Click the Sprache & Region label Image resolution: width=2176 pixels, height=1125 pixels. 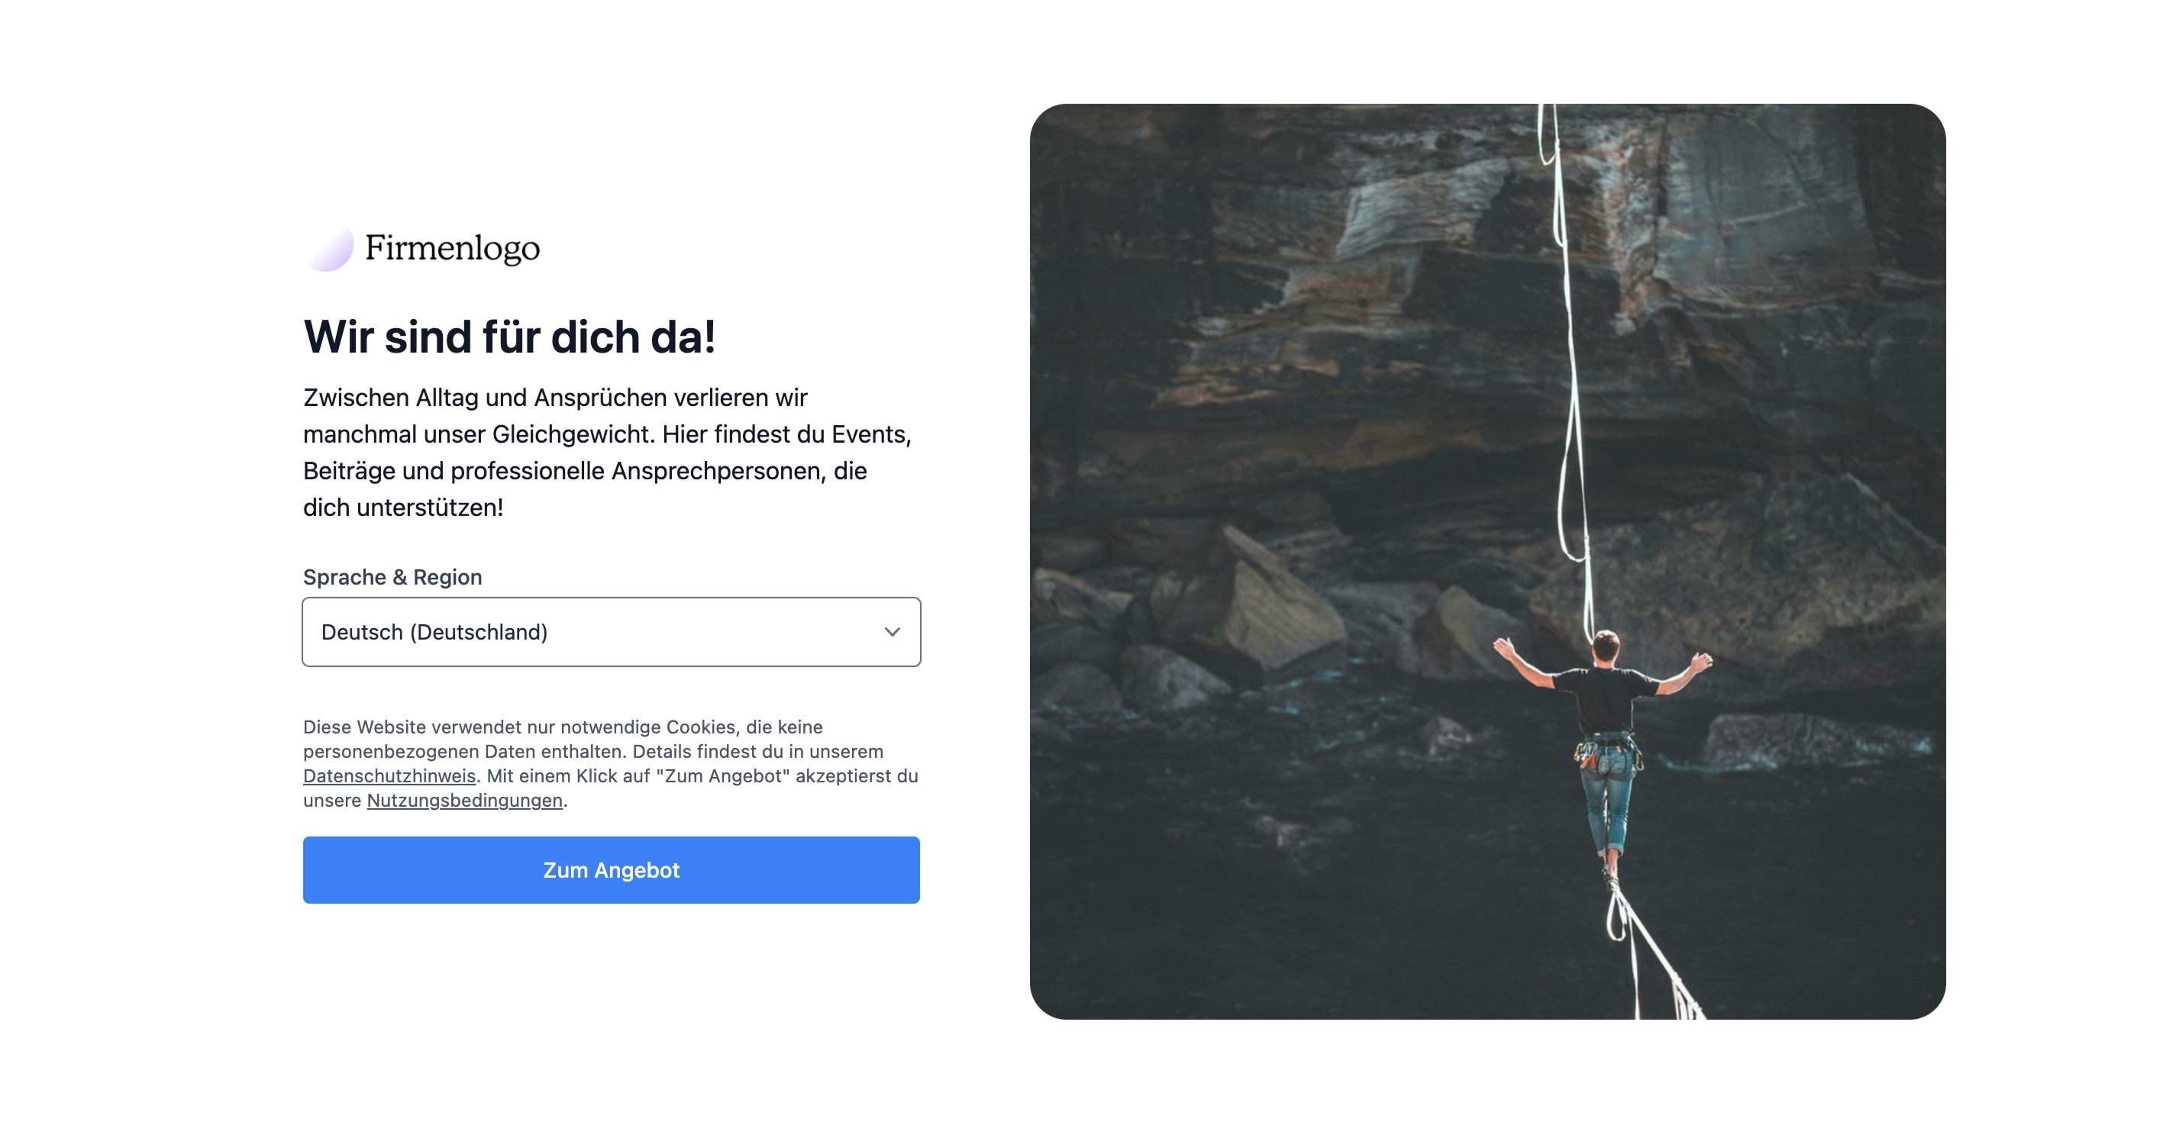point(392,577)
